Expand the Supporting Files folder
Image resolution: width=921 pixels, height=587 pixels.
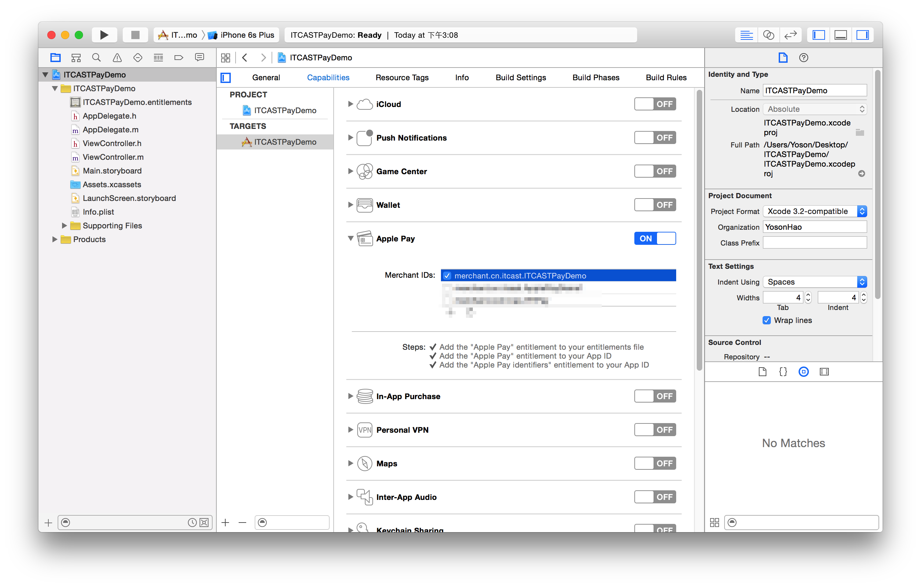[64, 226]
